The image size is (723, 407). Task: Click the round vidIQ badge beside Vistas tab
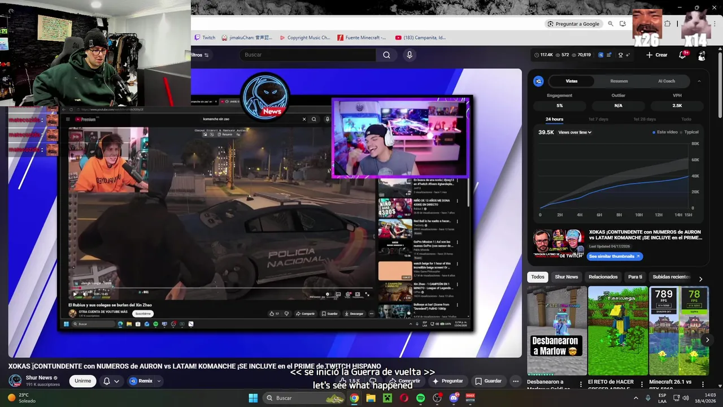(538, 81)
